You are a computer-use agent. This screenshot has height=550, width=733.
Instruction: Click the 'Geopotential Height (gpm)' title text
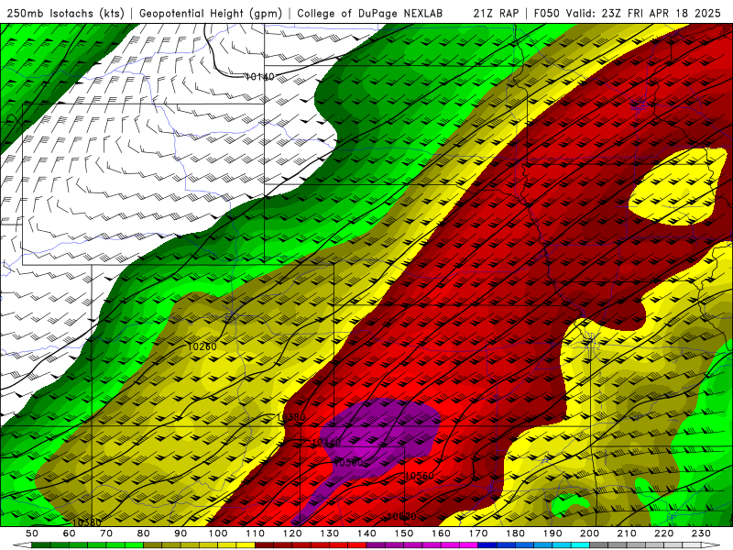[211, 13]
